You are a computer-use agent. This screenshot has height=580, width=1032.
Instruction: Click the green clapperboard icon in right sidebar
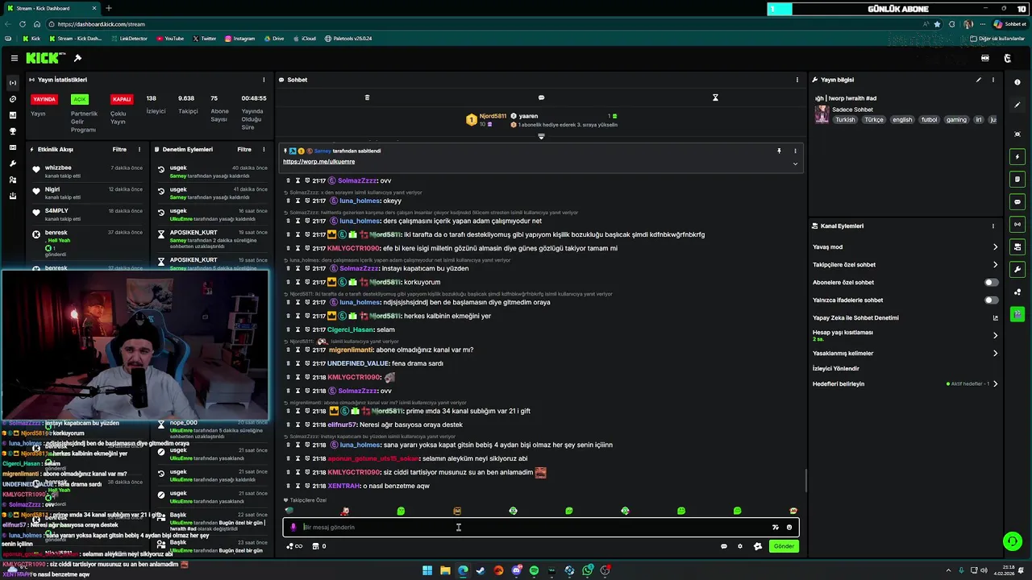[1017, 313]
